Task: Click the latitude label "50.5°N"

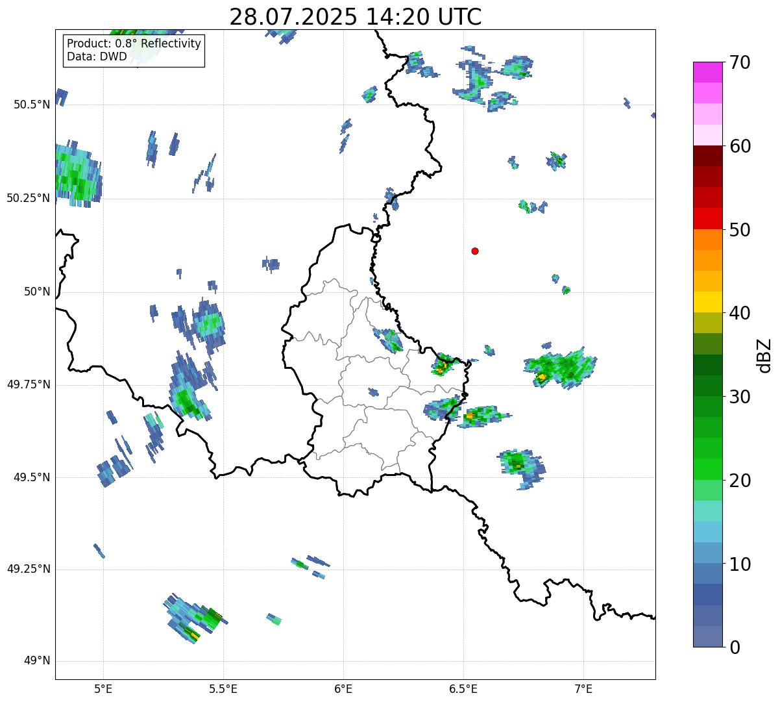Action: tap(31, 105)
